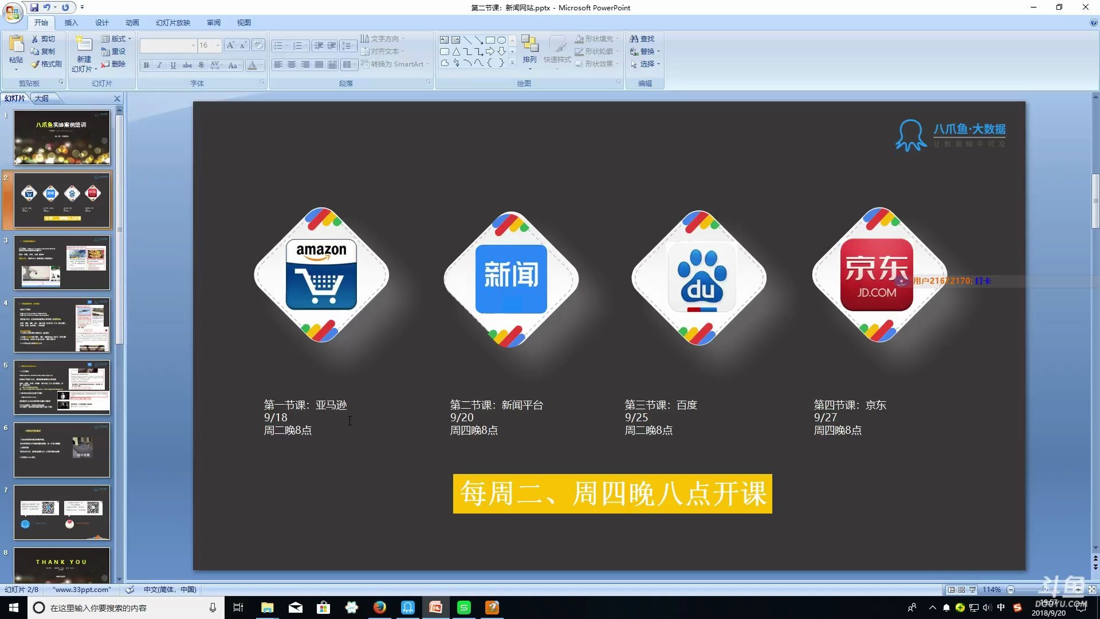
Task: Switch to the 设计 ribbon tab
Action: pos(102,22)
